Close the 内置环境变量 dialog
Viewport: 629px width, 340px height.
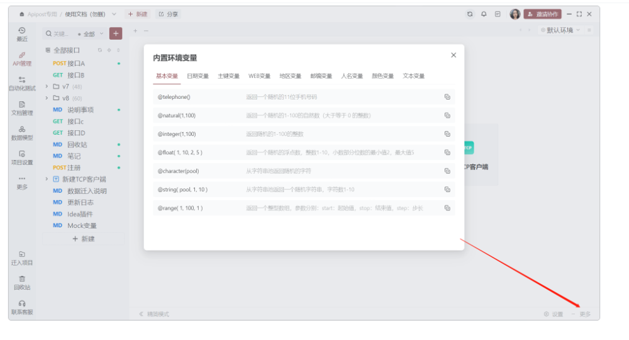click(x=454, y=55)
